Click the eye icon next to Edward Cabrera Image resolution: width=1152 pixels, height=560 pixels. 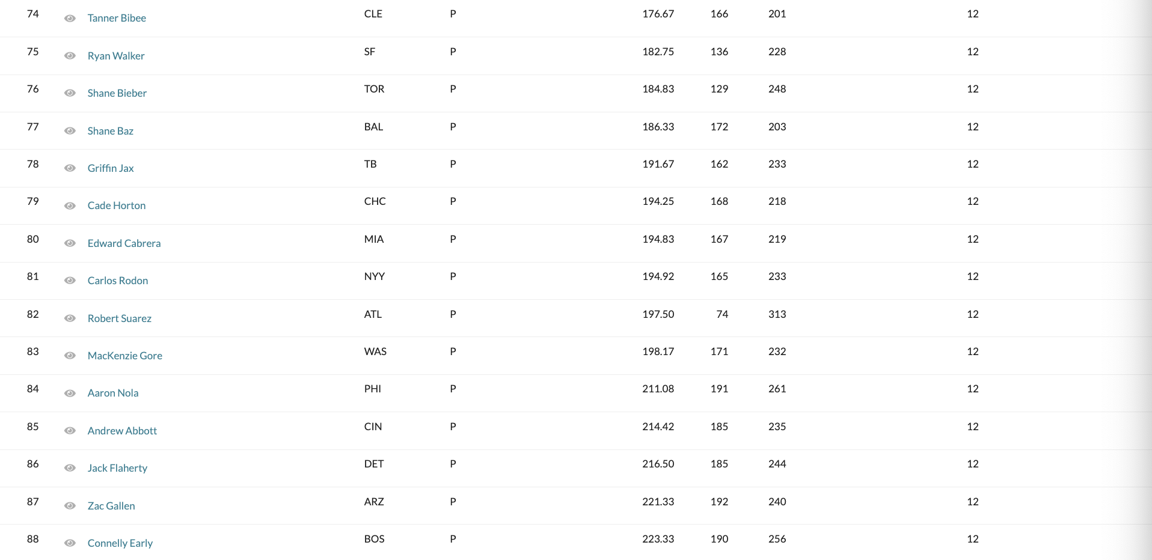(70, 243)
